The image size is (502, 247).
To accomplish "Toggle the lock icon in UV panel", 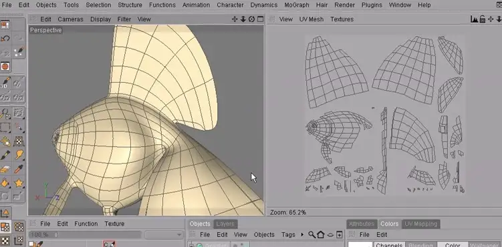I will (x=483, y=19).
